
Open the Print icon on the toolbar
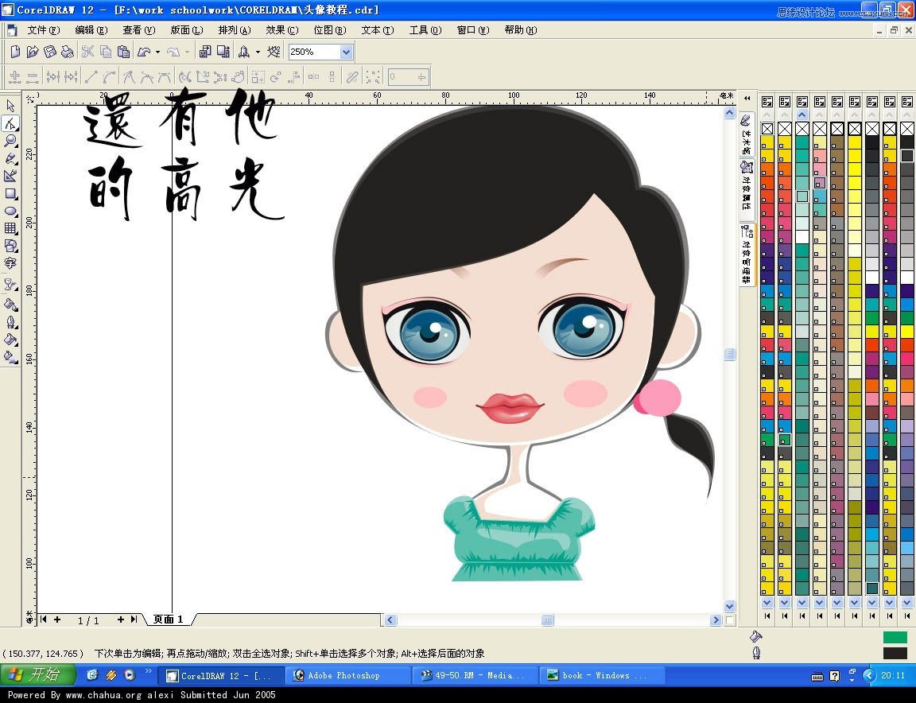pyautogui.click(x=68, y=52)
